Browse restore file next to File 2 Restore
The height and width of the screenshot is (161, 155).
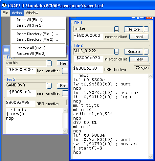pyautogui.click(x=146, y=52)
